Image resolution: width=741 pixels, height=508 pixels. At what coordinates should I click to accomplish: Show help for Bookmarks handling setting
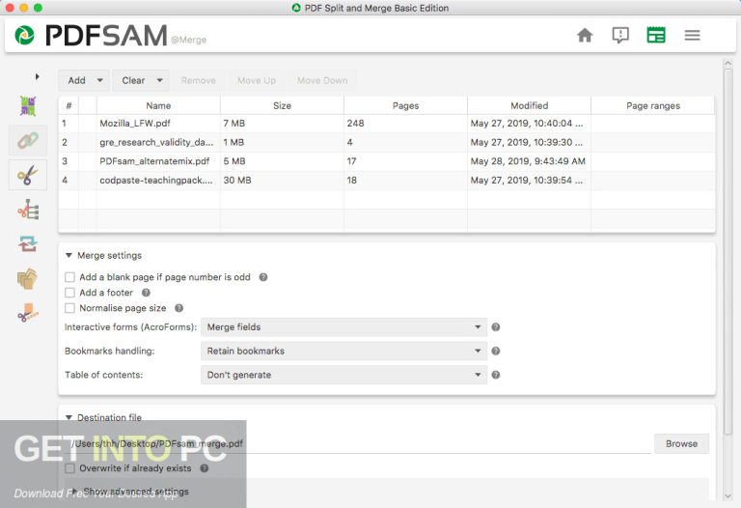tap(496, 351)
